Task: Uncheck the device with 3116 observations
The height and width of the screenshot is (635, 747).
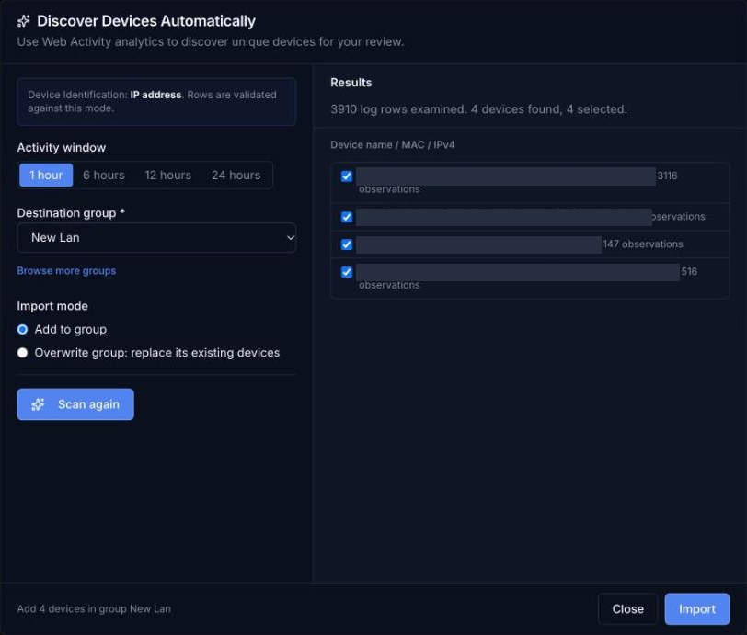Action: [x=347, y=176]
